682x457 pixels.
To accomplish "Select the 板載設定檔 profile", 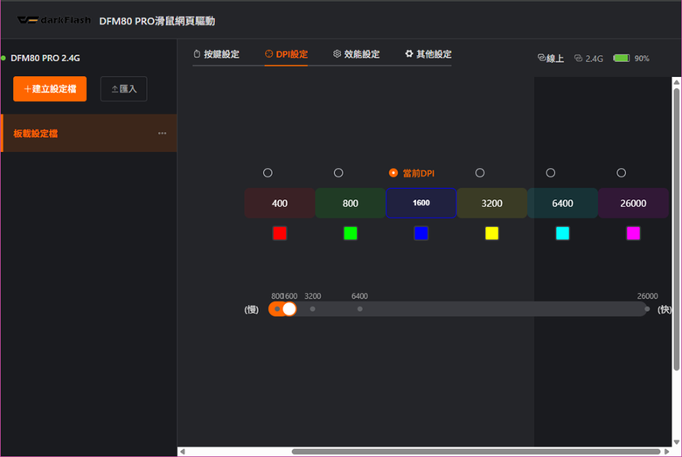I will pyautogui.click(x=88, y=133).
